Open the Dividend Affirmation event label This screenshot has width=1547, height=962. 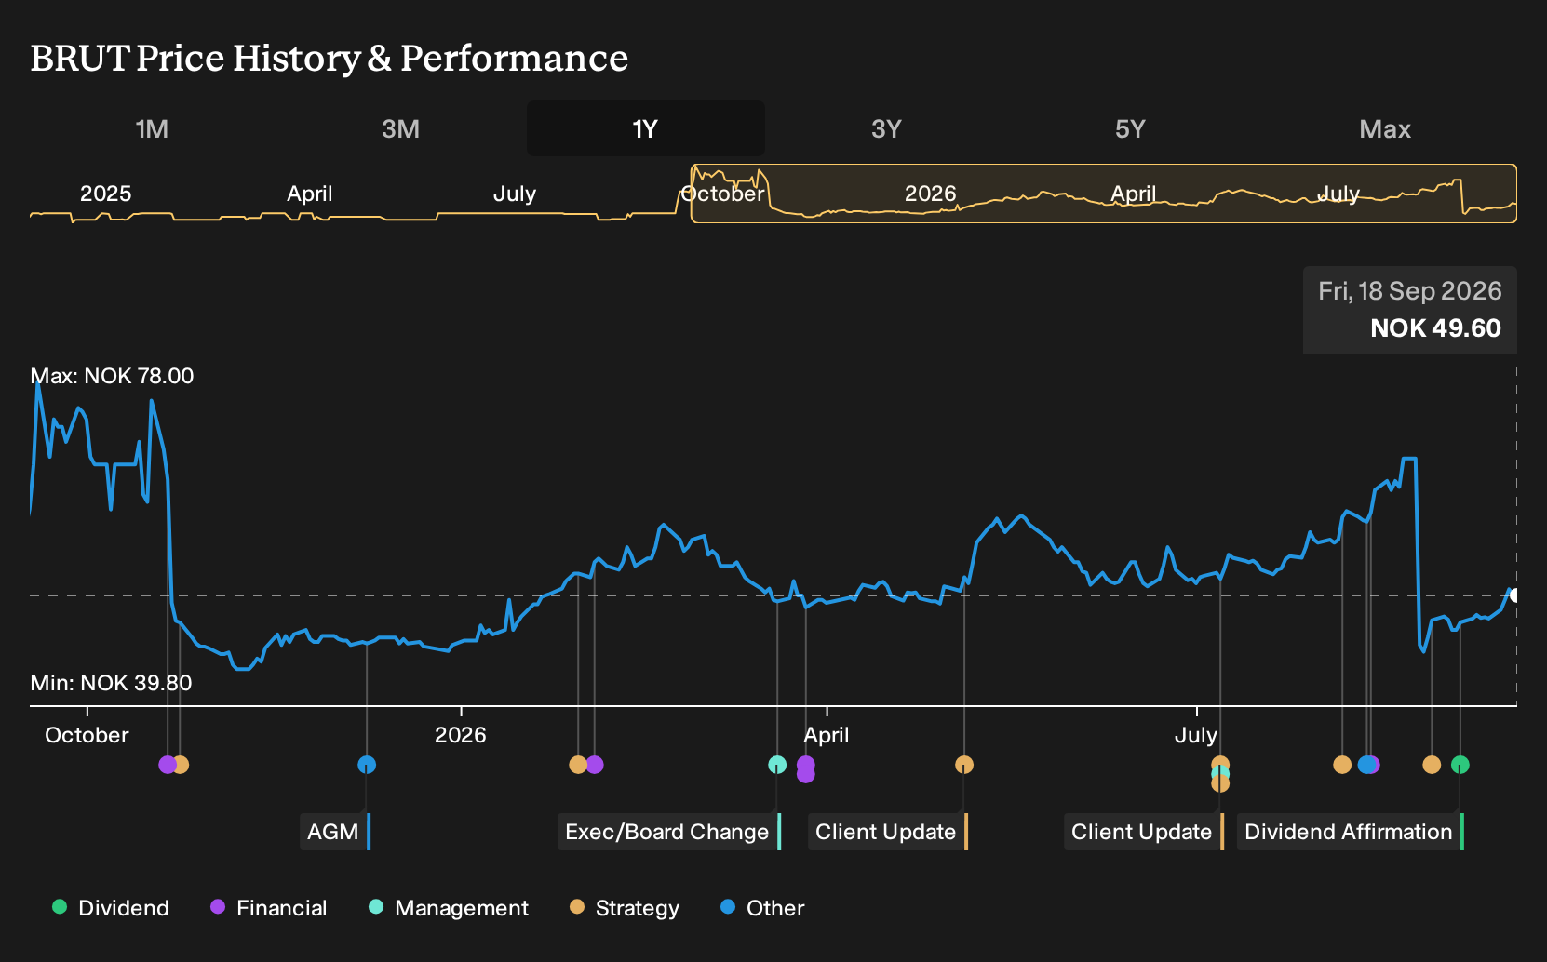point(1351,832)
